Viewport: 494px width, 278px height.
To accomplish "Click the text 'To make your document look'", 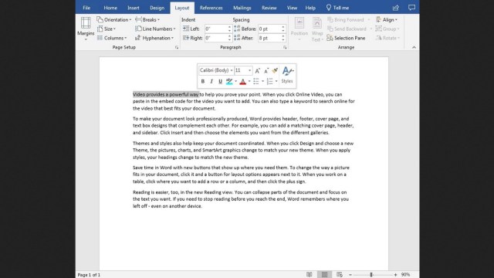I will pos(164,118).
